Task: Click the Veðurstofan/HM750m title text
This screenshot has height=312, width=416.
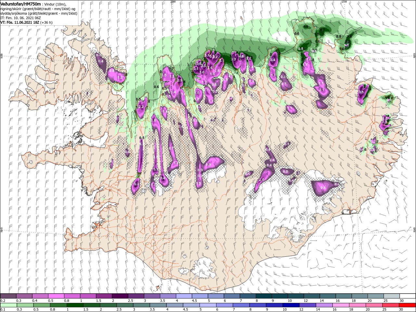Action: tap(20, 4)
